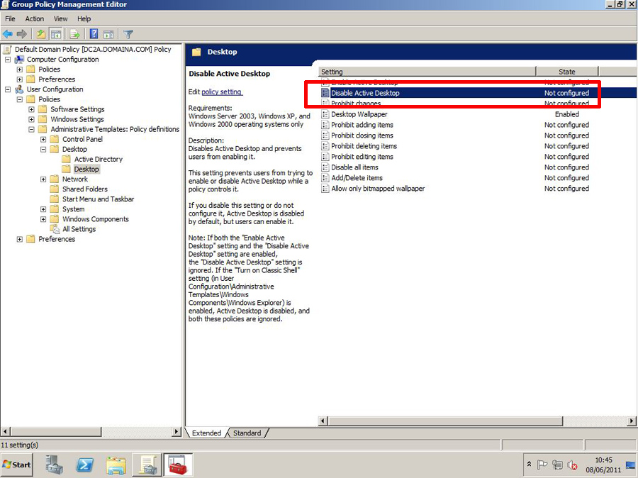The image size is (638, 478).
Task: Open PowerShell from the taskbar
Action: coord(85,465)
